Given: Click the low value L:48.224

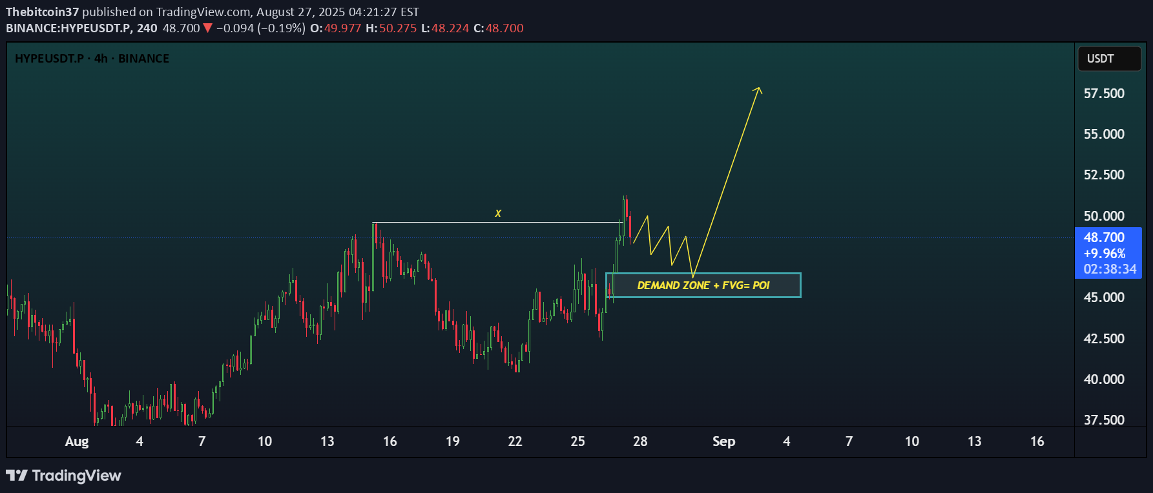Looking at the screenshot, I should 445,28.
